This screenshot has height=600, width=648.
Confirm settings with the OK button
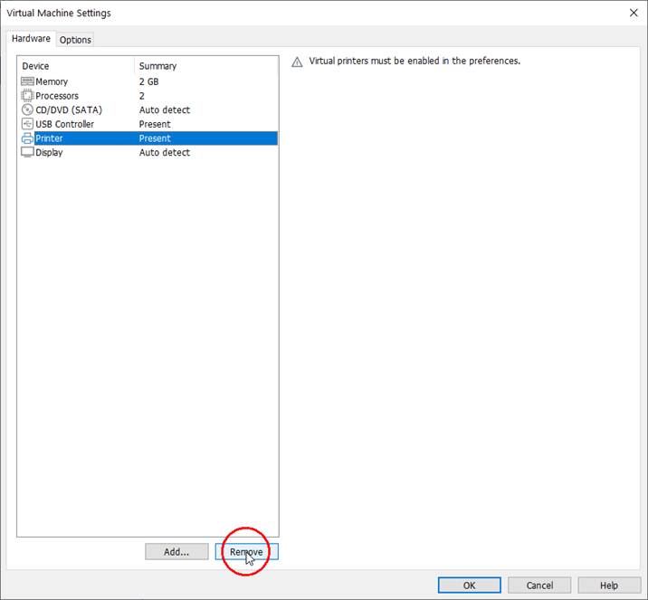469,586
